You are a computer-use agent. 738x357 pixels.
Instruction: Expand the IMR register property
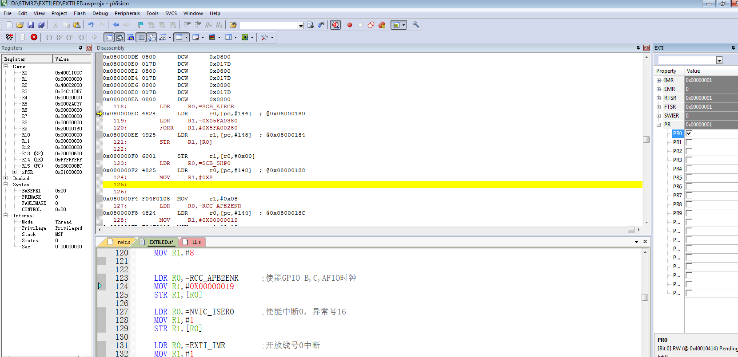click(658, 80)
